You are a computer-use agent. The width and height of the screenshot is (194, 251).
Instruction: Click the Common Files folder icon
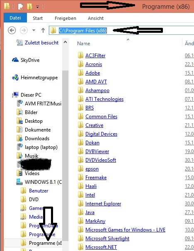(x=80, y=117)
